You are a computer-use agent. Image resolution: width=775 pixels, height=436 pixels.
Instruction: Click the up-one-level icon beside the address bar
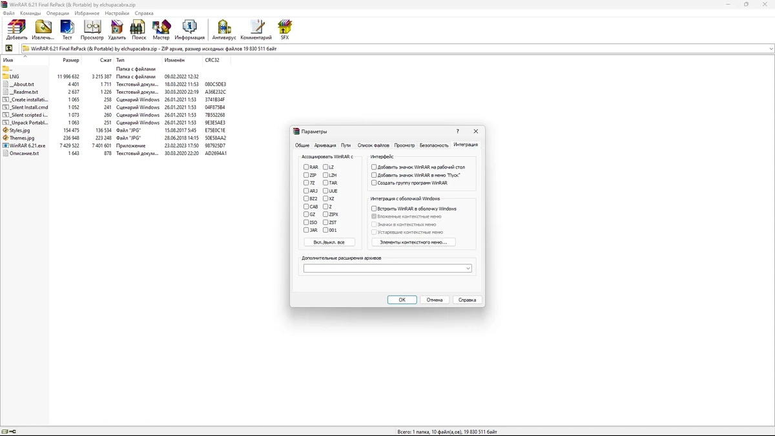9,48
